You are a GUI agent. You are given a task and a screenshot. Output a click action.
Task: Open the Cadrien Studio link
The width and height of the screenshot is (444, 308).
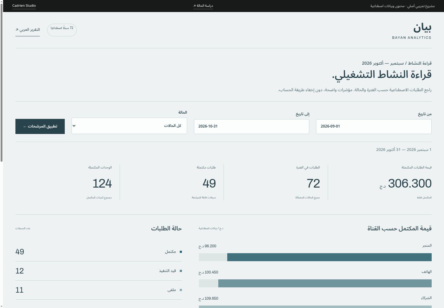pyautogui.click(x=24, y=6)
